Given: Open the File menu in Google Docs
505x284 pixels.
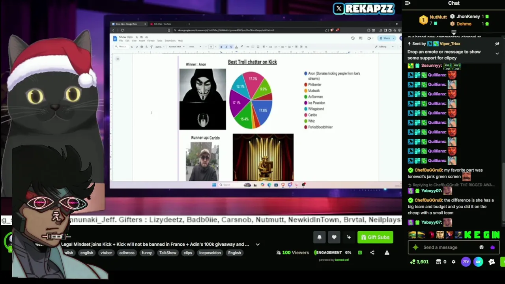Looking at the screenshot, I should point(121,41).
